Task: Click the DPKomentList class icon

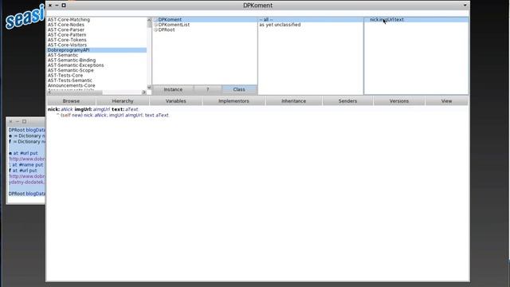Action: [x=156, y=25]
